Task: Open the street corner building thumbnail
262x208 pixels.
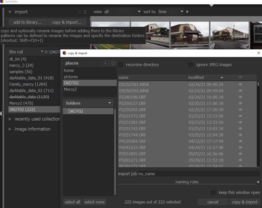Action: click(x=229, y=35)
